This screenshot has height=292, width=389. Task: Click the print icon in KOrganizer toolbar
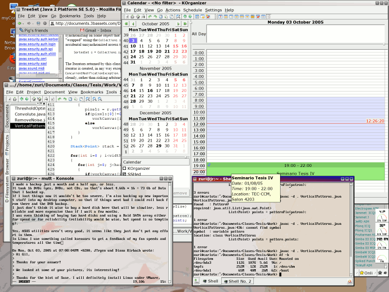point(144,17)
